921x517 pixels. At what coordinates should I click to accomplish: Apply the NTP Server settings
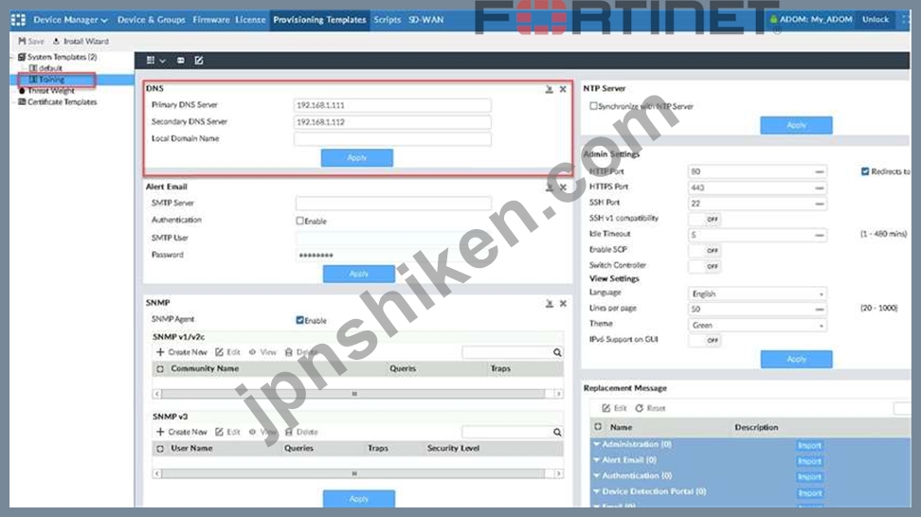tap(796, 125)
